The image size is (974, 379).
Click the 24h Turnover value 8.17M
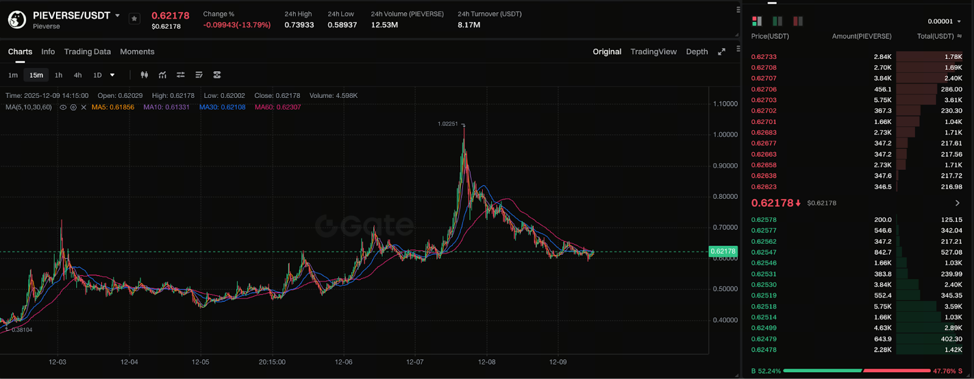pyautogui.click(x=469, y=25)
